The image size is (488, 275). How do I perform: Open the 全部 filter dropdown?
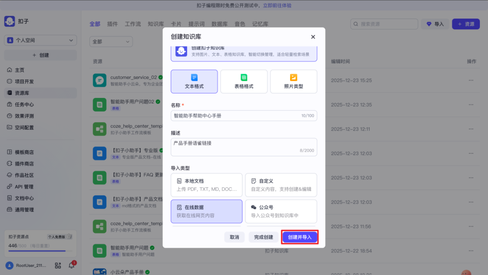pos(111,42)
